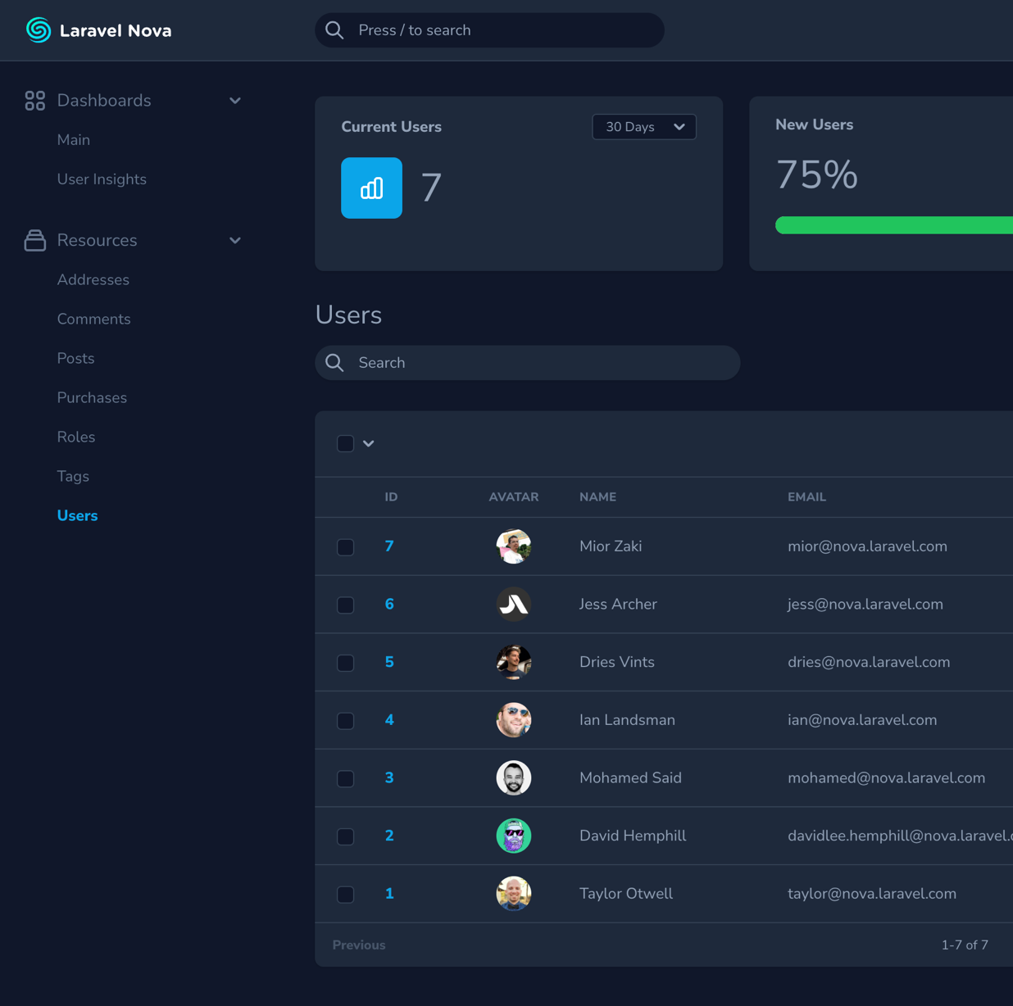Click Mior Zaki's avatar image
This screenshot has height=1006, width=1013.
[513, 546]
